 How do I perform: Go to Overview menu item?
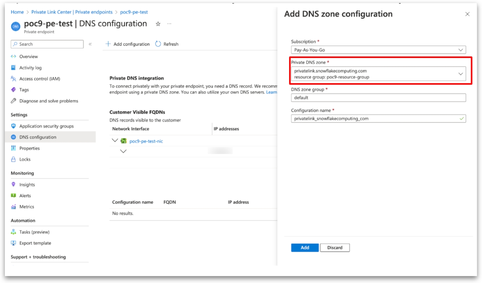tap(28, 57)
